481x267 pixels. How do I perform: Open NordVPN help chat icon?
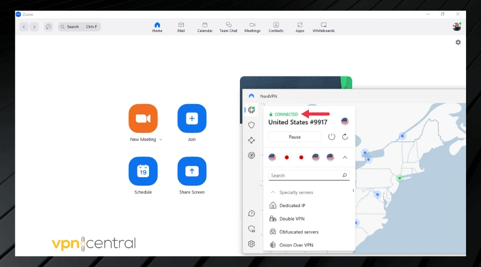coord(252,214)
